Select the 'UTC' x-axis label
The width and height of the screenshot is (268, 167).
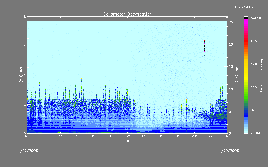127,141
